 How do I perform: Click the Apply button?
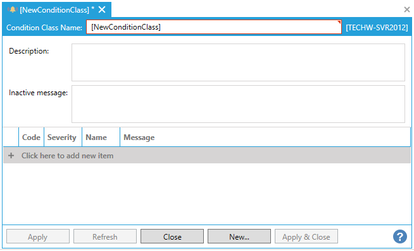coord(38,236)
